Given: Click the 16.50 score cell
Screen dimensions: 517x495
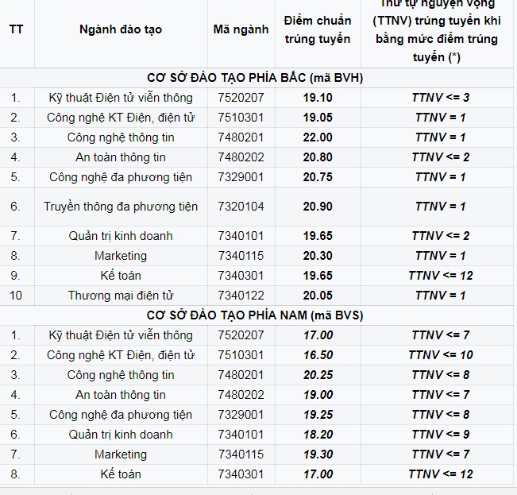Looking at the screenshot, I should click(x=318, y=355).
